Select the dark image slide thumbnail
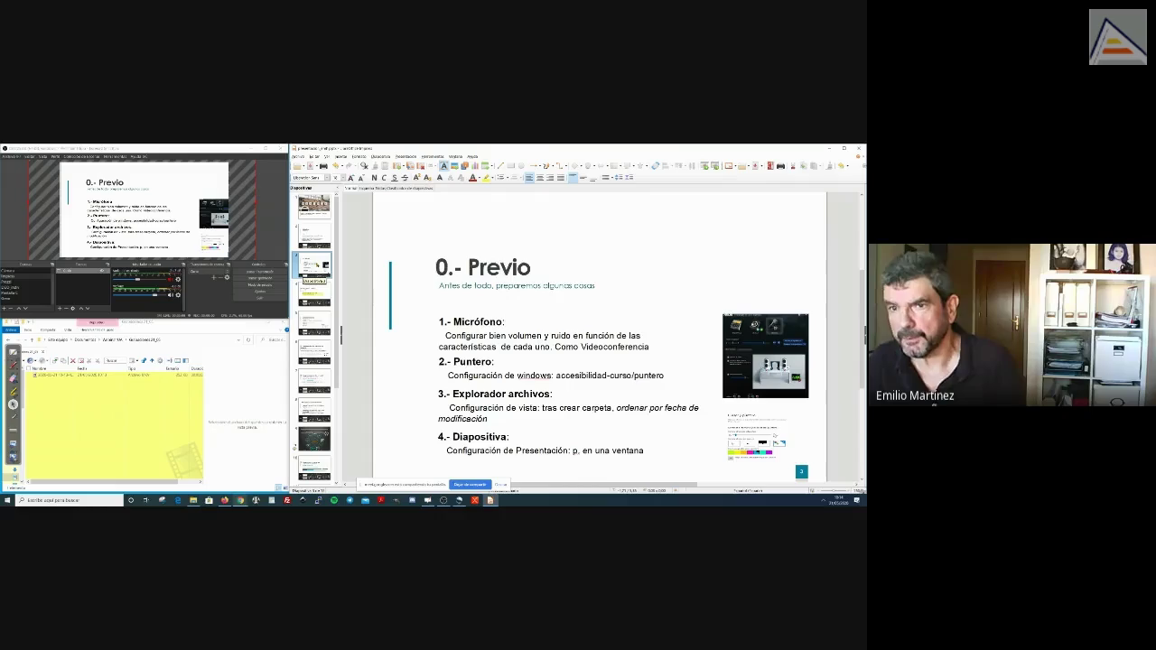Image resolution: width=1156 pixels, height=650 pixels. (x=314, y=440)
